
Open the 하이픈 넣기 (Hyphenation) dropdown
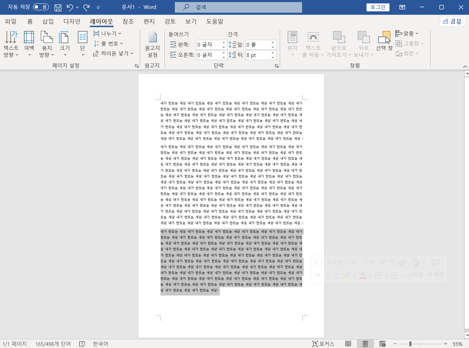click(113, 54)
